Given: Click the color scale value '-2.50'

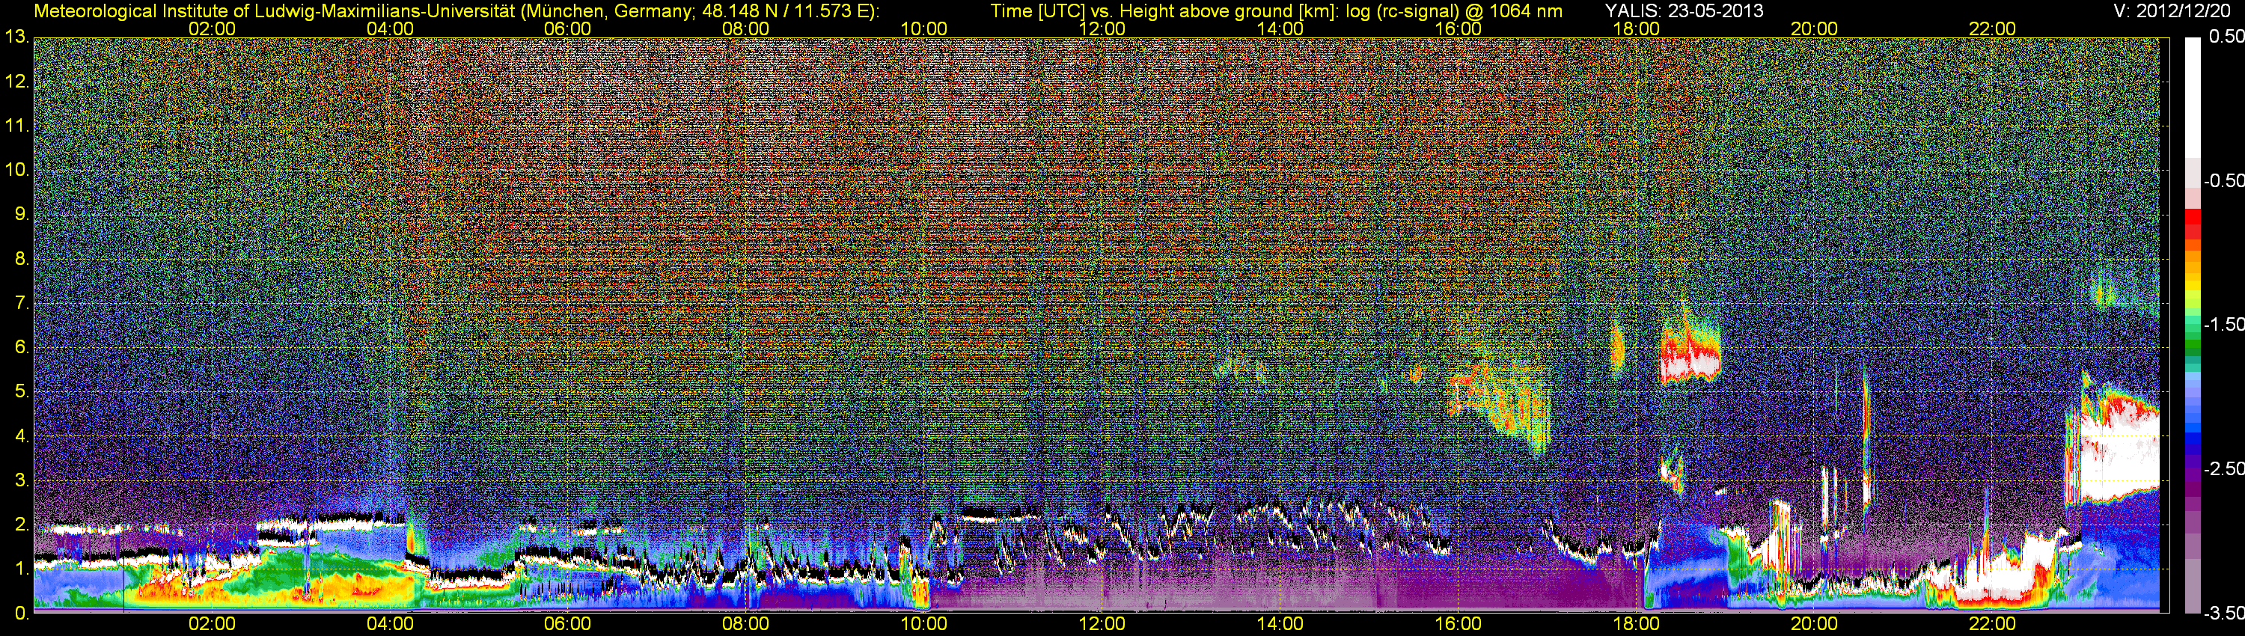Looking at the screenshot, I should pos(2223,468).
